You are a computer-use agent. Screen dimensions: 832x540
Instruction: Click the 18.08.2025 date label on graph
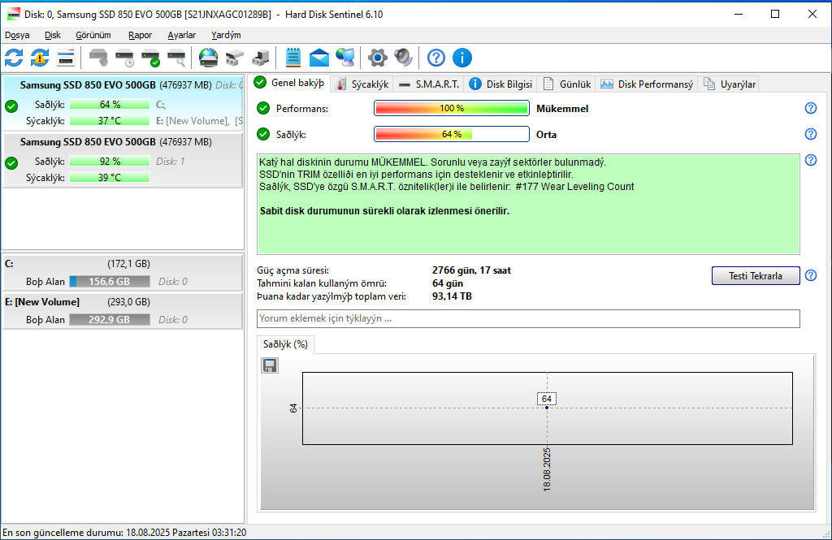547,469
